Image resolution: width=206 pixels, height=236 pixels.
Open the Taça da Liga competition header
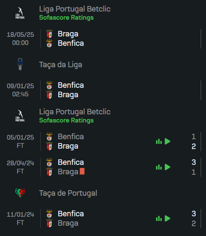point(61,65)
